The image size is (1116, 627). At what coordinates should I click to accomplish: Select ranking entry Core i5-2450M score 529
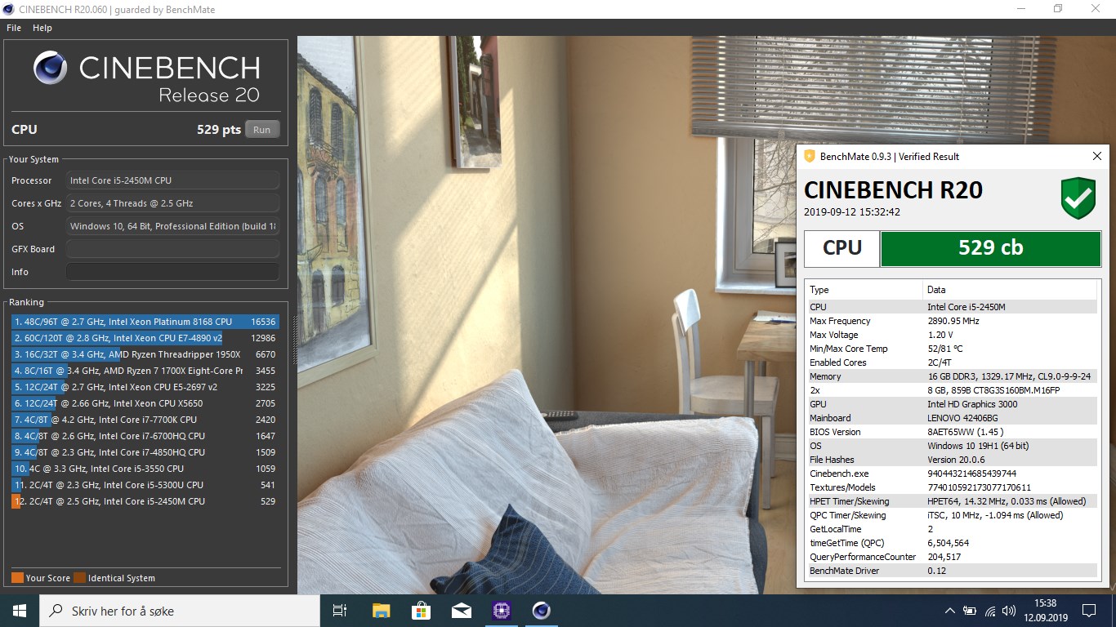pyautogui.click(x=145, y=501)
